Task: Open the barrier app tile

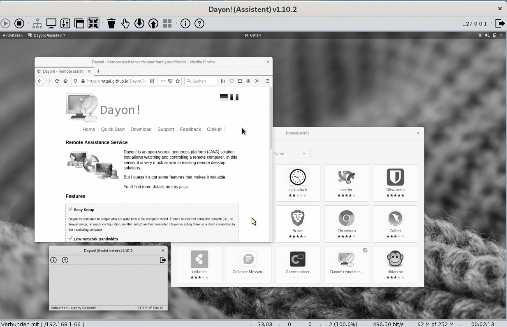Action: pyautogui.click(x=347, y=183)
